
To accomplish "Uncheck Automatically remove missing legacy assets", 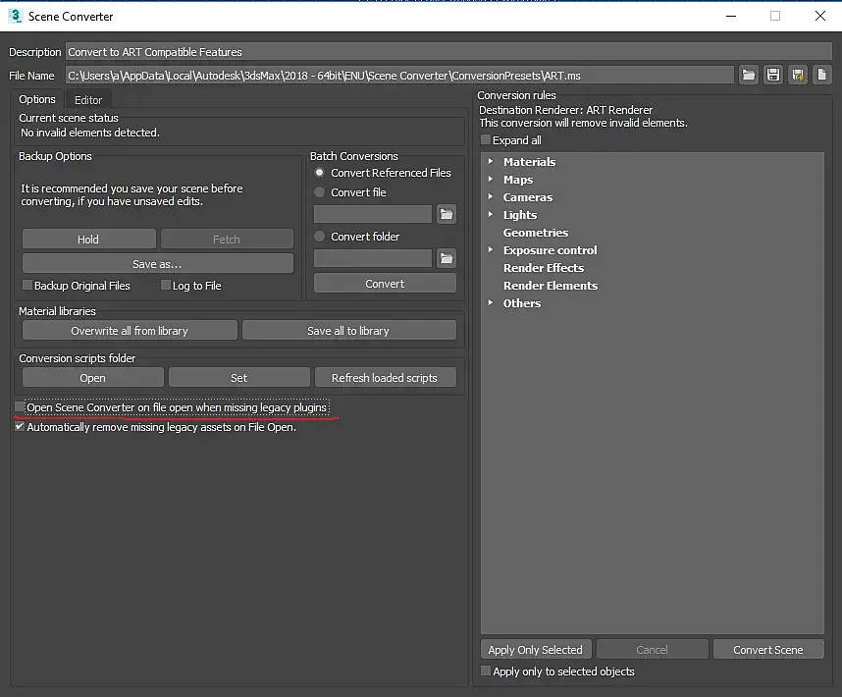I will (x=20, y=426).
